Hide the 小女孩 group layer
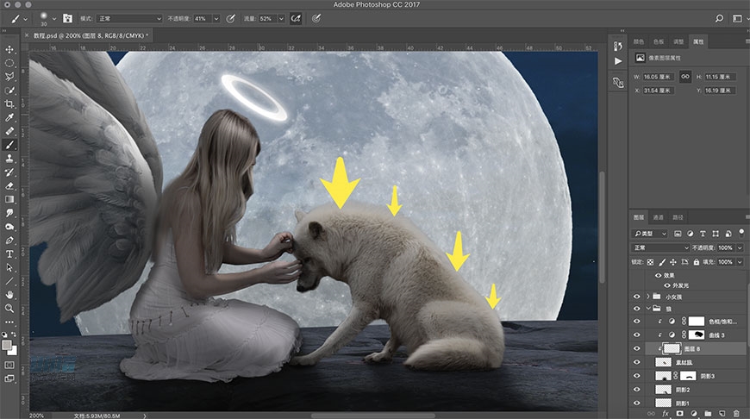 [x=637, y=297]
